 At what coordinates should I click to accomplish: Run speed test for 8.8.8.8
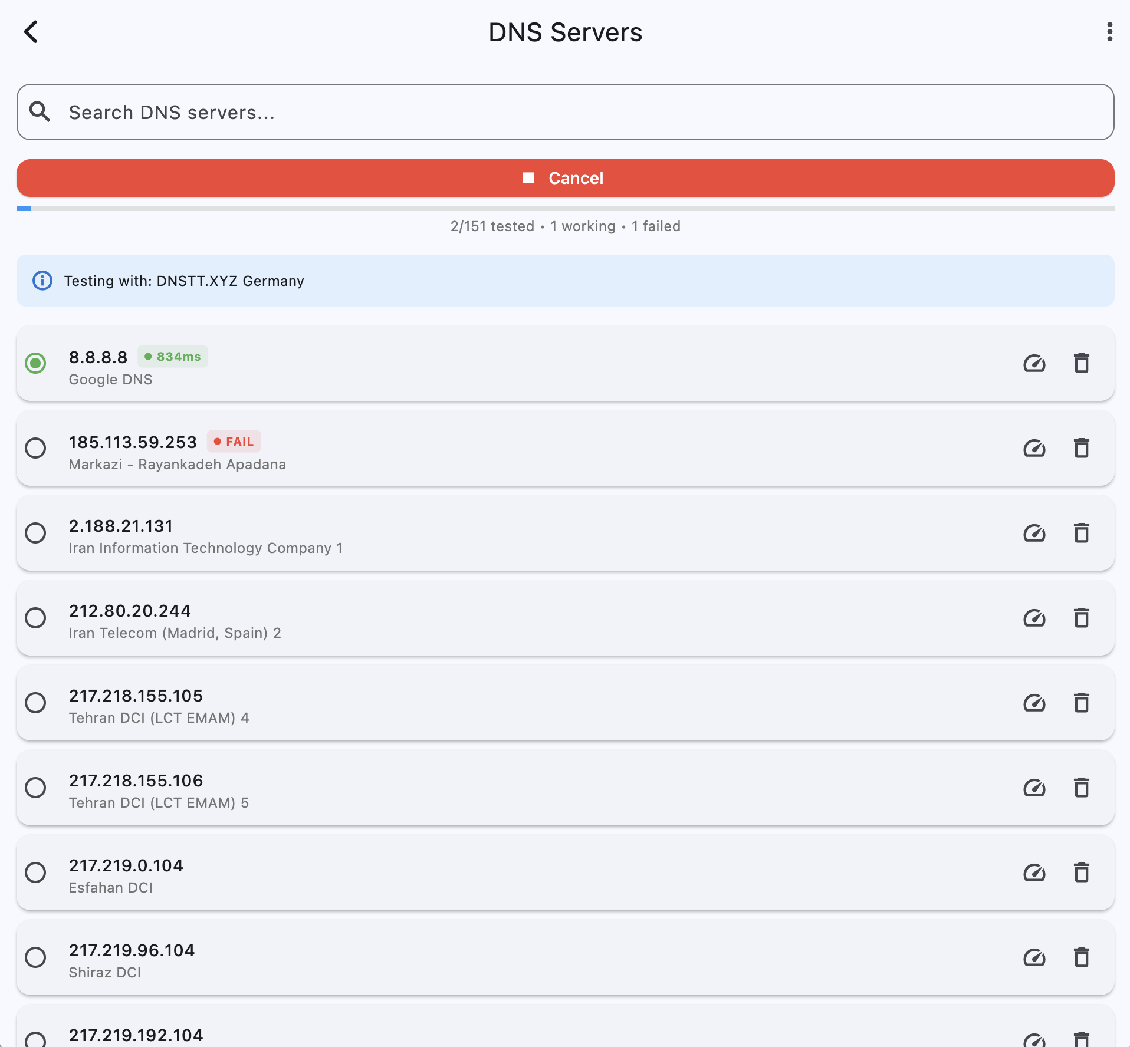(x=1034, y=364)
